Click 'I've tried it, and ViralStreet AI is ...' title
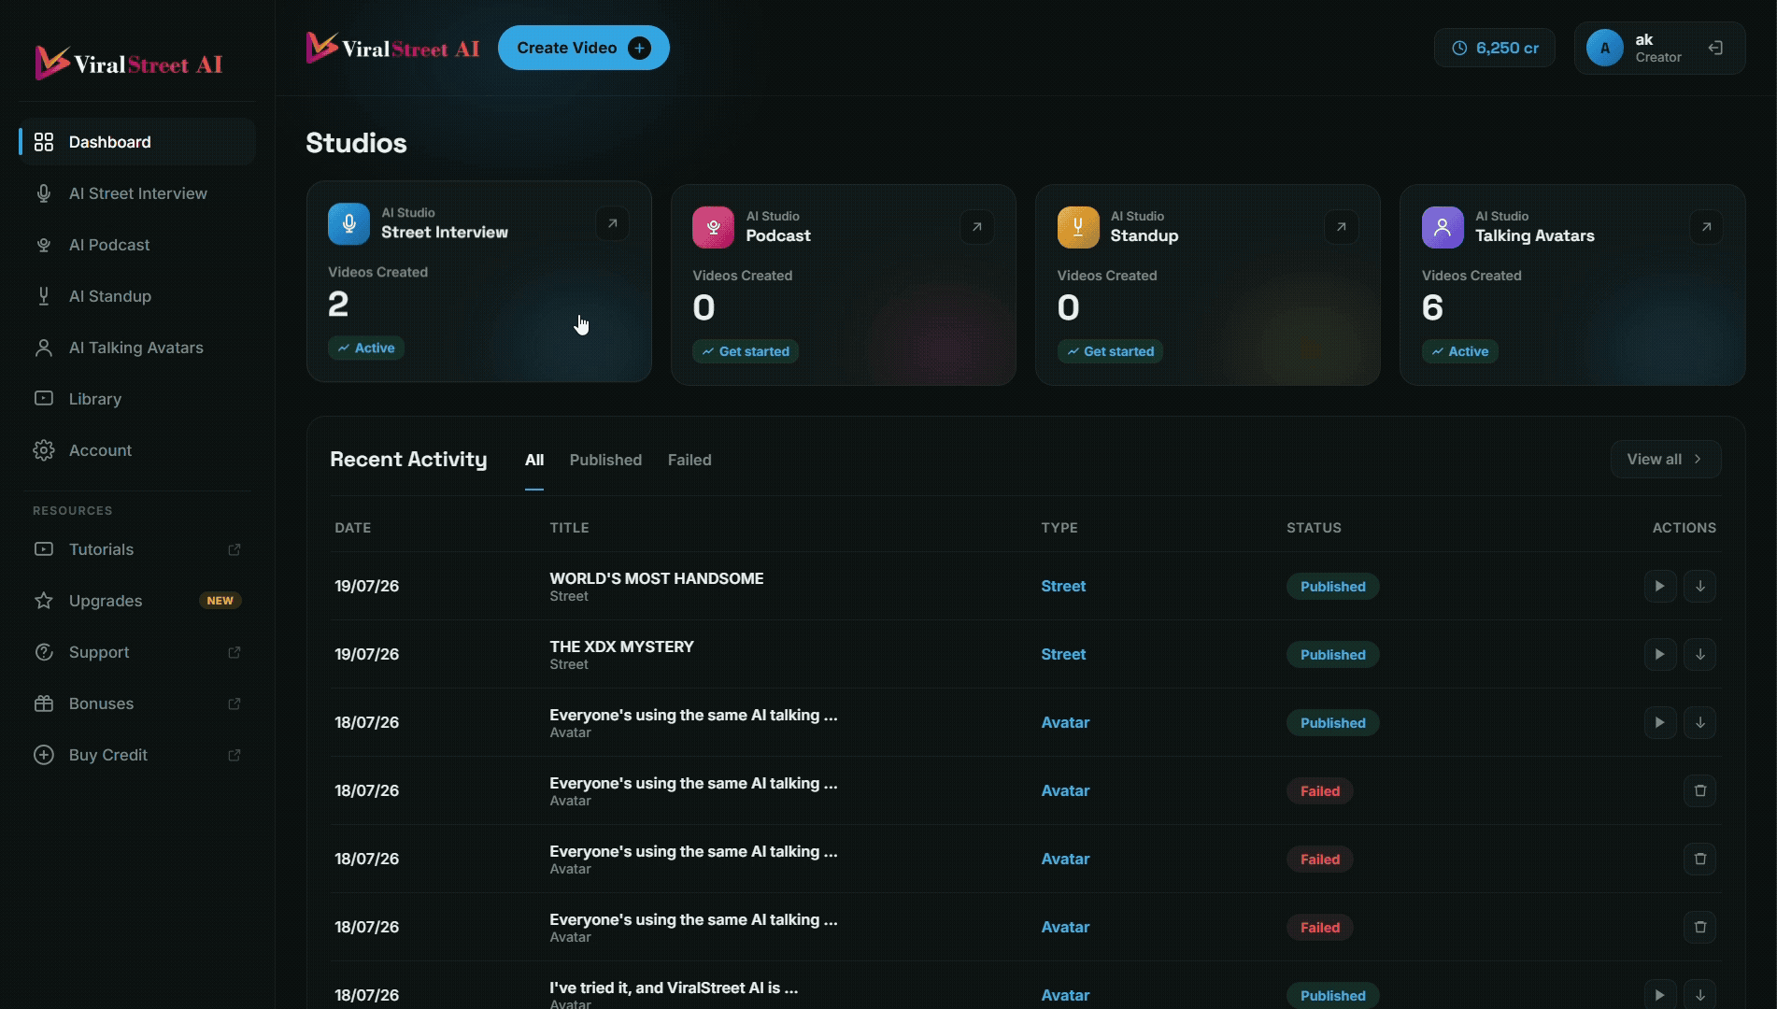 point(674,988)
